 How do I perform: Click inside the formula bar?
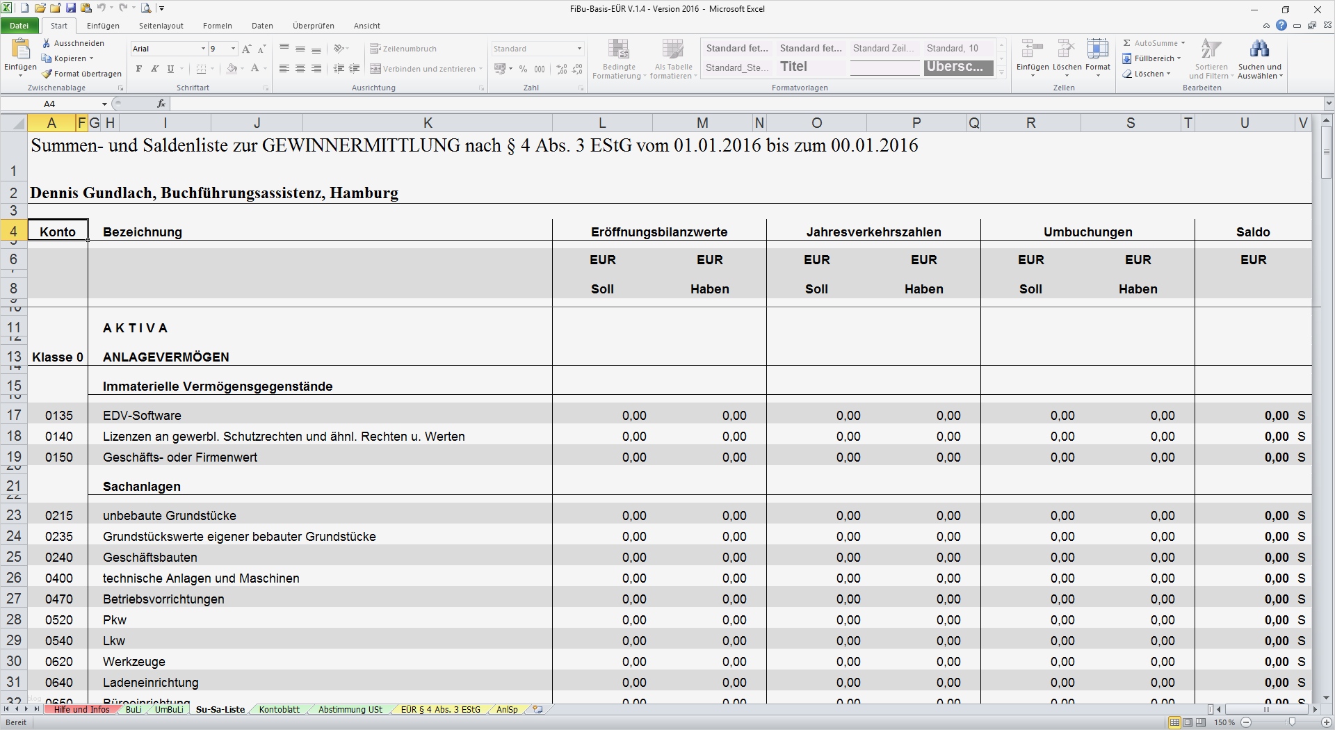(x=487, y=104)
